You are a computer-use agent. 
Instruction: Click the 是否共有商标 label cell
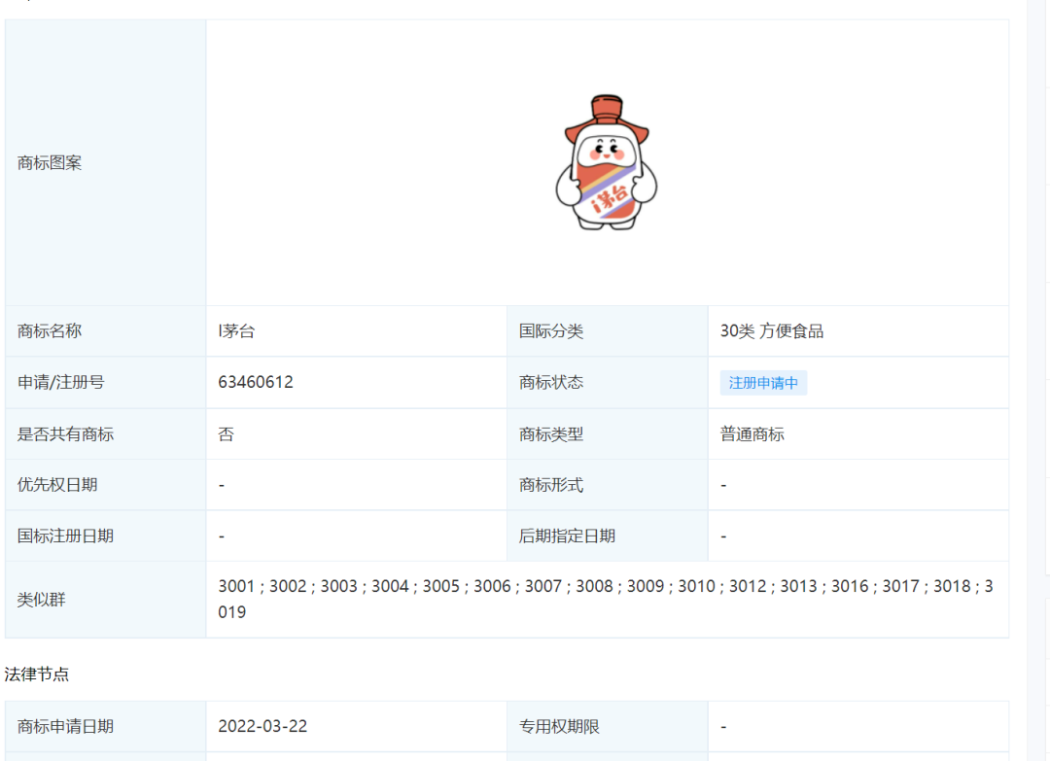106,433
